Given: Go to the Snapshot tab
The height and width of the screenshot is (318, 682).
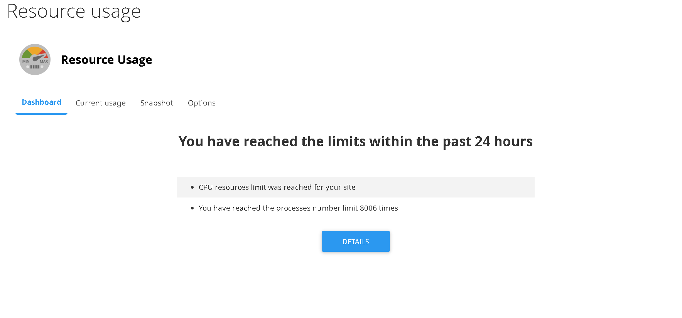Looking at the screenshot, I should (156, 103).
